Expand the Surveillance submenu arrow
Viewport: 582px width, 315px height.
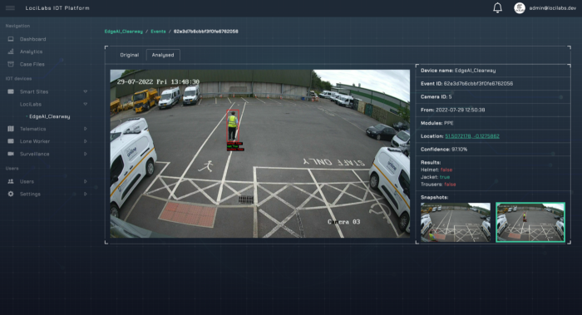[x=86, y=154]
